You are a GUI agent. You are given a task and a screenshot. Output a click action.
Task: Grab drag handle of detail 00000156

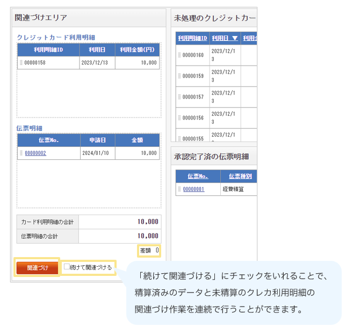point(179,118)
